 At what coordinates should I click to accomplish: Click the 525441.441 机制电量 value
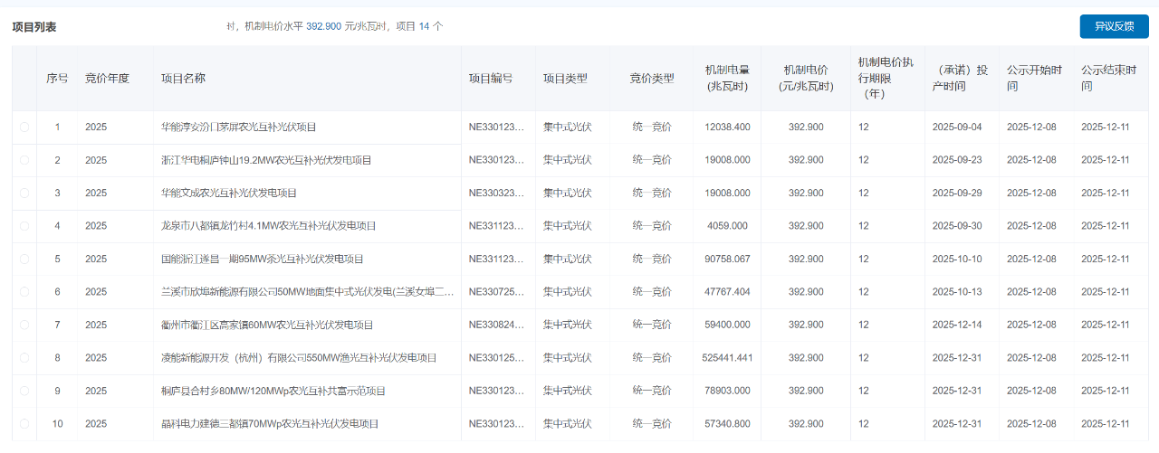[727, 358]
